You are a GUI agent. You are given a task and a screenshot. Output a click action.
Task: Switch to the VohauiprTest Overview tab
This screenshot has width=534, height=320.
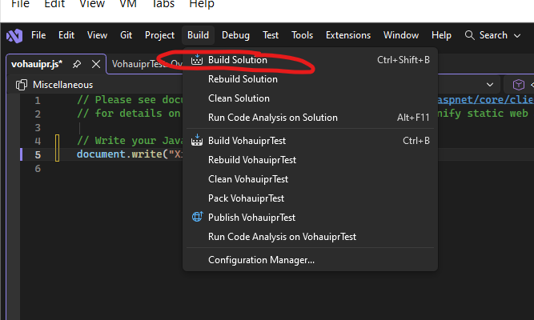[147, 64]
